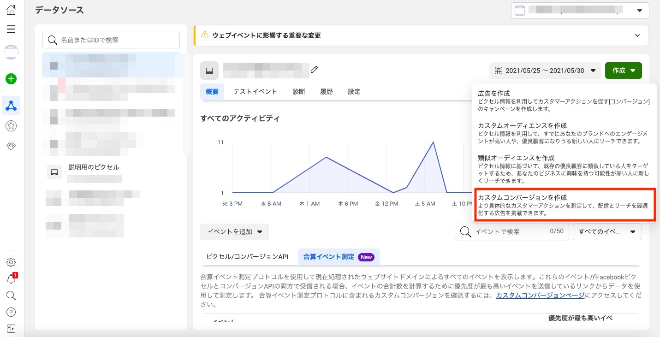The height and width of the screenshot is (337, 660).
Task: Click the 名前またはIDで検索 search field
Action: point(111,40)
